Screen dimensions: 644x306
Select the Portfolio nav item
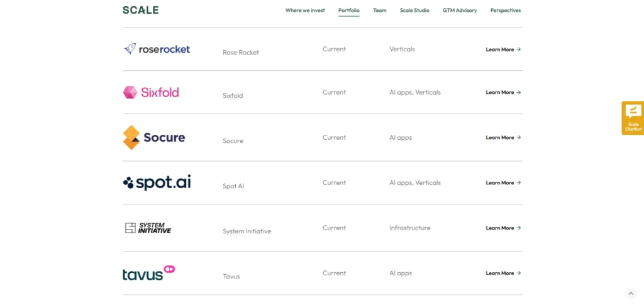pyautogui.click(x=349, y=11)
